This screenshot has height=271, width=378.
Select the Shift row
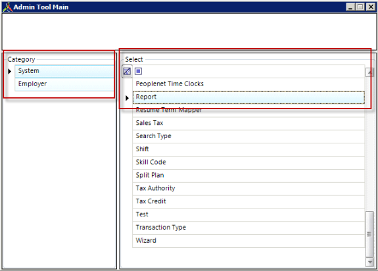tap(248, 149)
